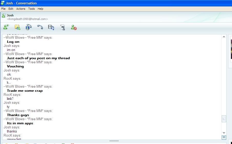Viewport: 232px width, 144px height.
Task: Open the Actions menu
Action: tap(21, 9)
